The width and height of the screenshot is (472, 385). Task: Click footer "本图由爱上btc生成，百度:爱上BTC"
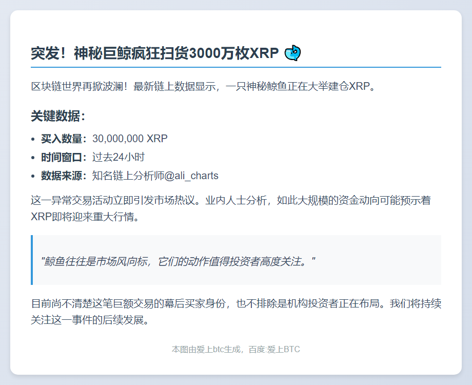pyautogui.click(x=236, y=350)
